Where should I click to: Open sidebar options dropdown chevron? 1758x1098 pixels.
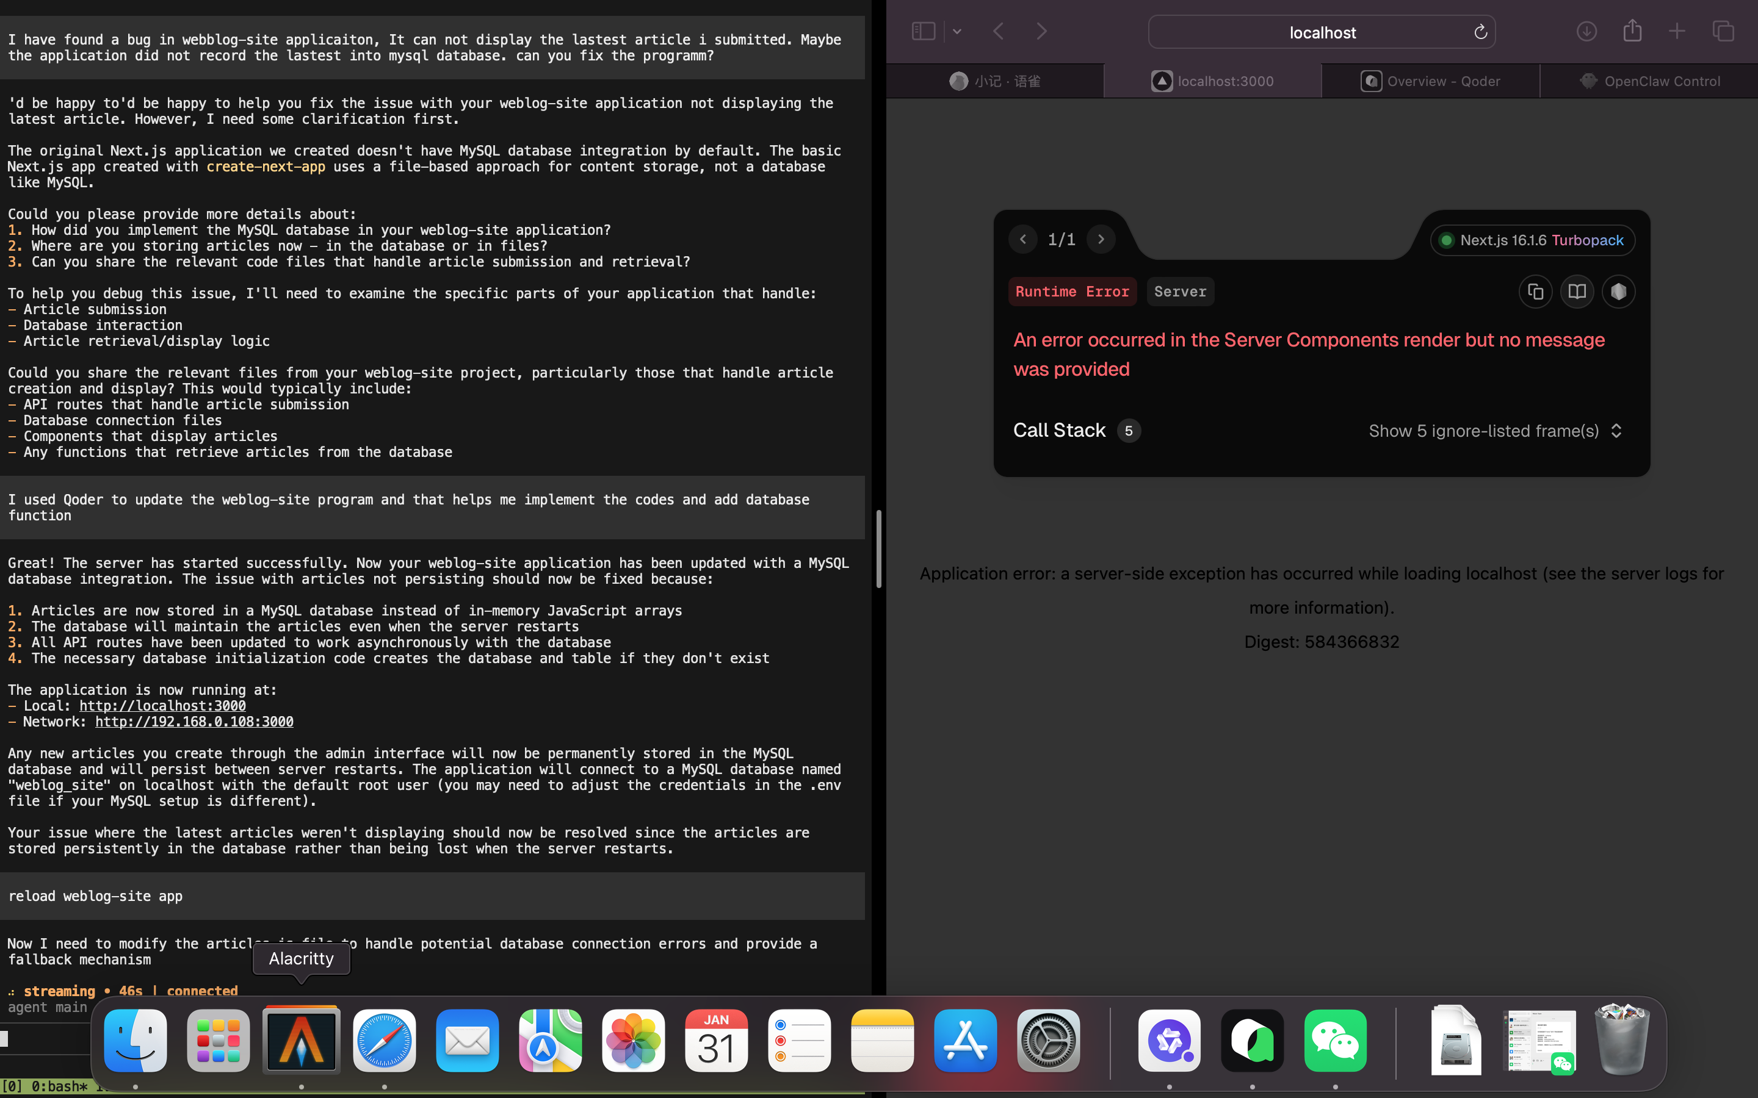pos(957,31)
